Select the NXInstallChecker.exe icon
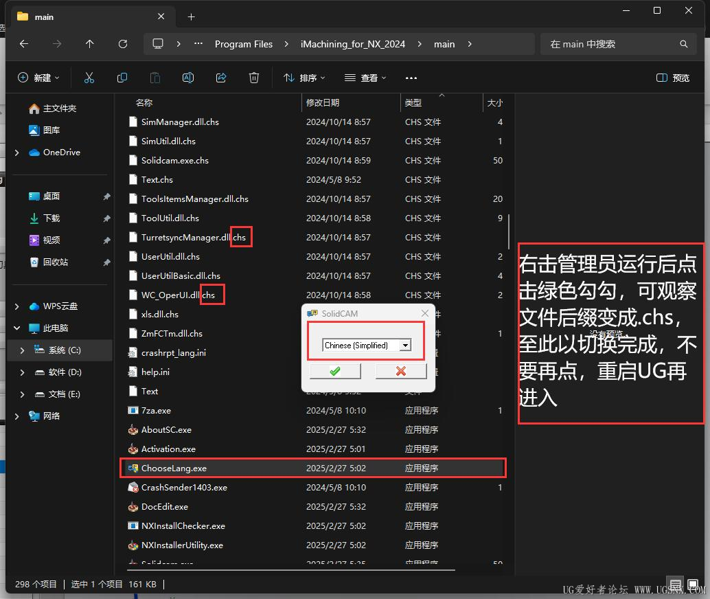Viewport: 710px width, 599px height. (133, 526)
